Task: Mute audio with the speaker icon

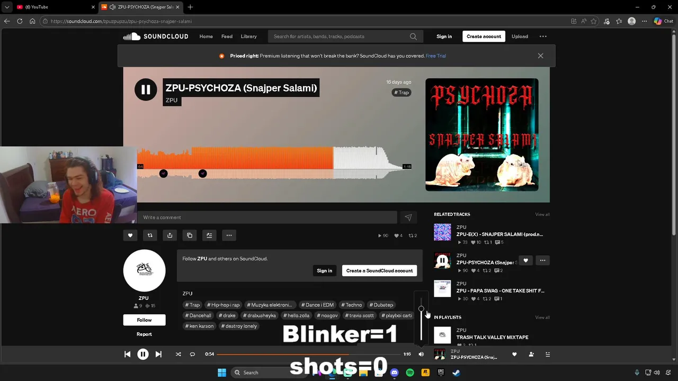Action: [x=421, y=354]
